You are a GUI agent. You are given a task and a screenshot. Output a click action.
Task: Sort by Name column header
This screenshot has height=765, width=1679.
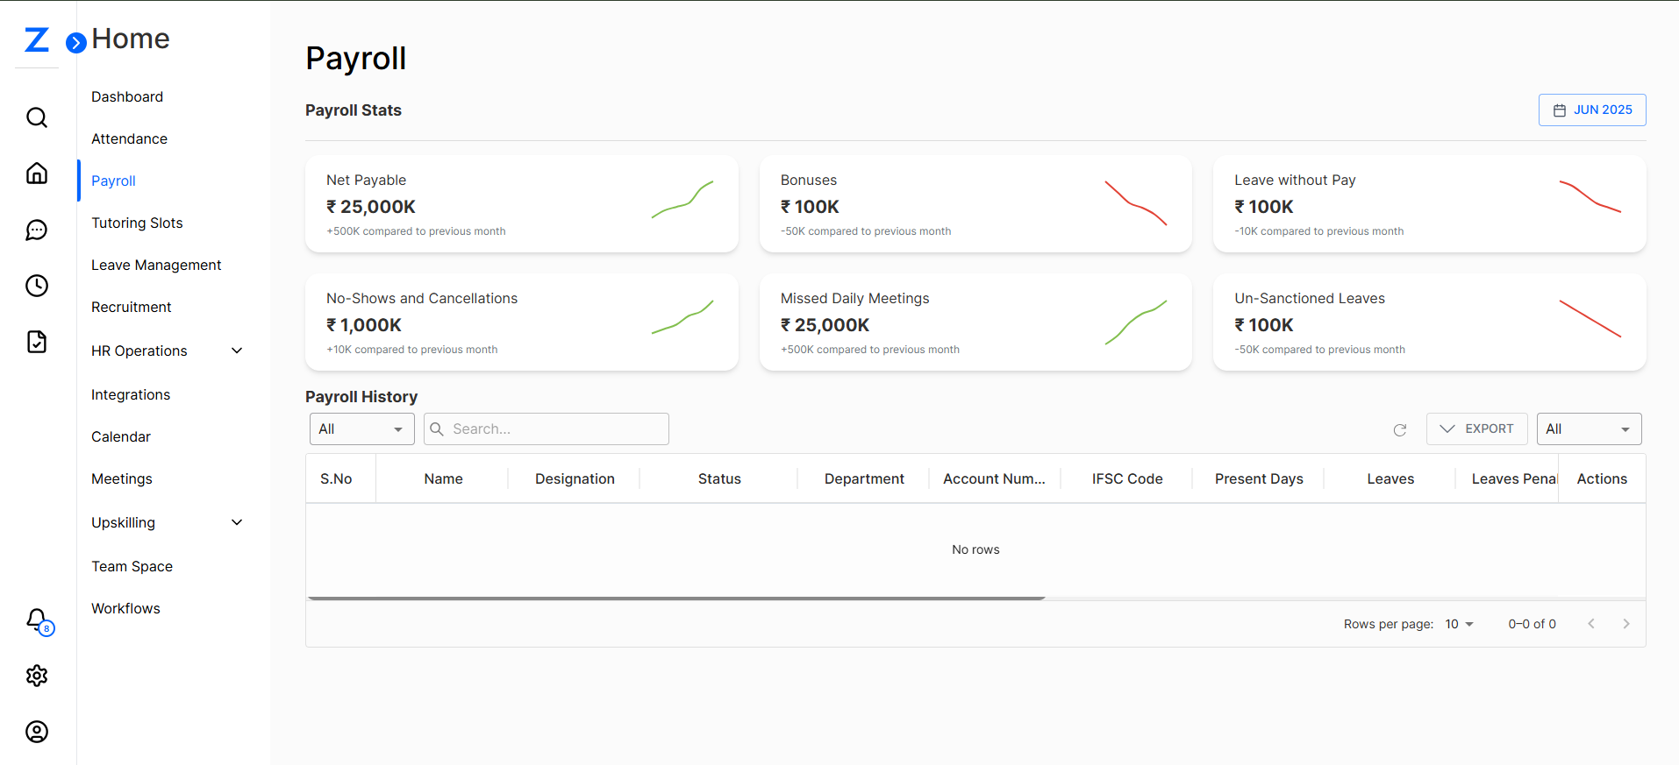click(x=443, y=478)
